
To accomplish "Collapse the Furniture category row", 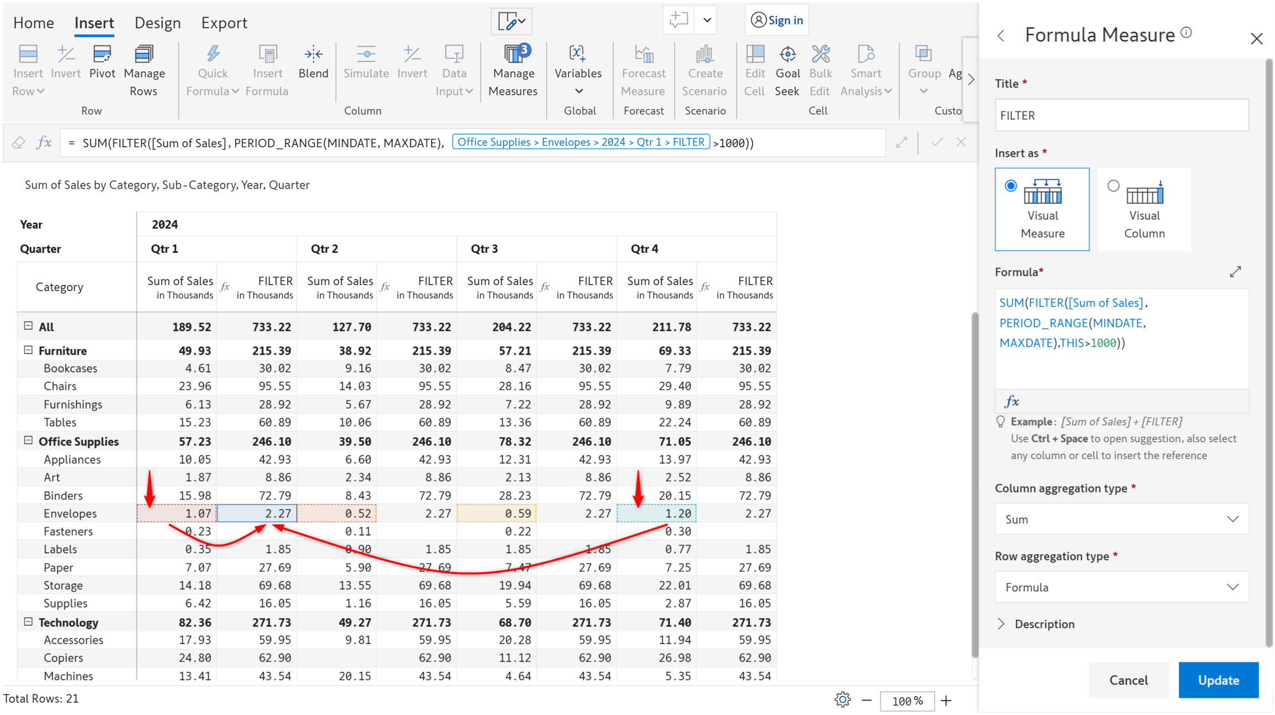I will (28, 350).
